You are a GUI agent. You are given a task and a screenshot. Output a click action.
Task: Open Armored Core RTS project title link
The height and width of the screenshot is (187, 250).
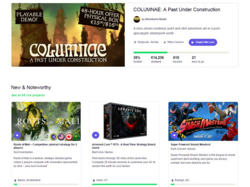123,146
